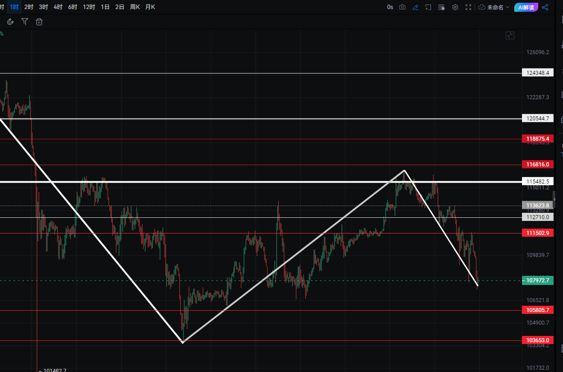Click the red 105805.7 price label
Viewport: 563px width, 372px height.
point(537,310)
